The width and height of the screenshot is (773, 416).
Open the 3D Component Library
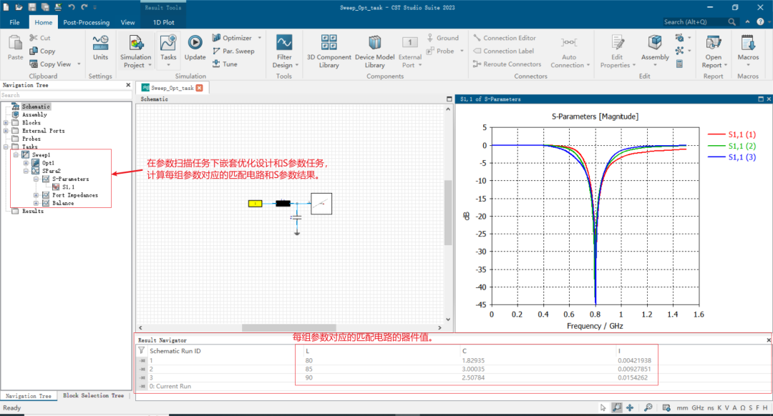329,51
